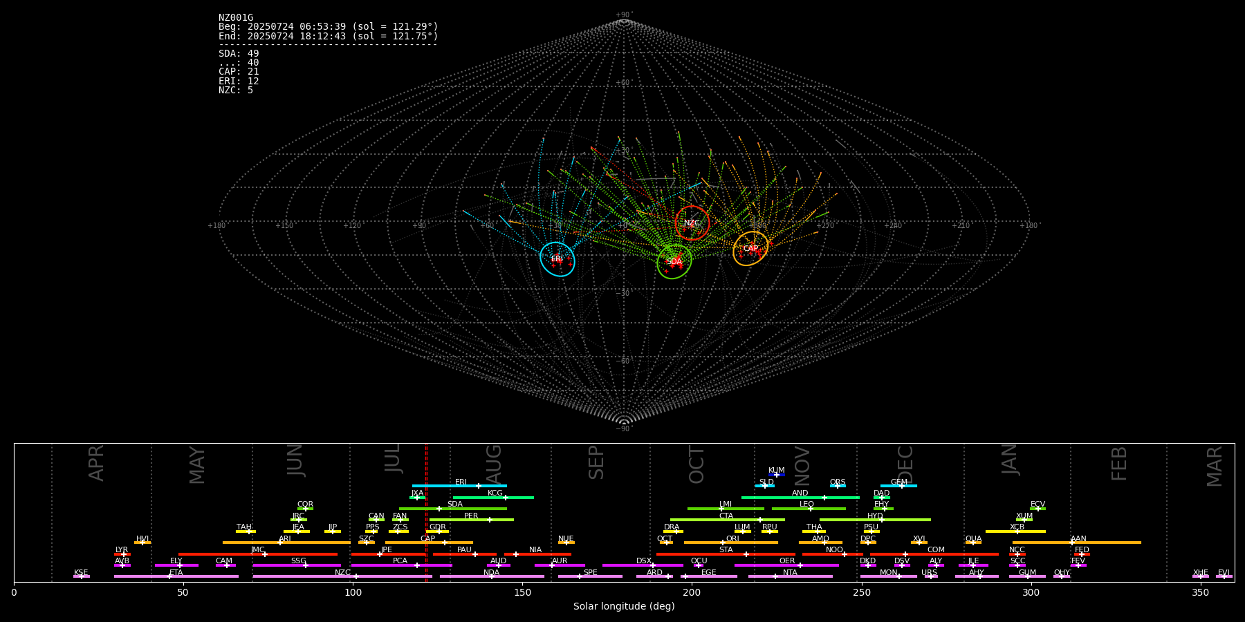Screen dimensions: 1245x622
Task: Click the Beg: 20250724 06:53:39 line
Action: pos(329,27)
